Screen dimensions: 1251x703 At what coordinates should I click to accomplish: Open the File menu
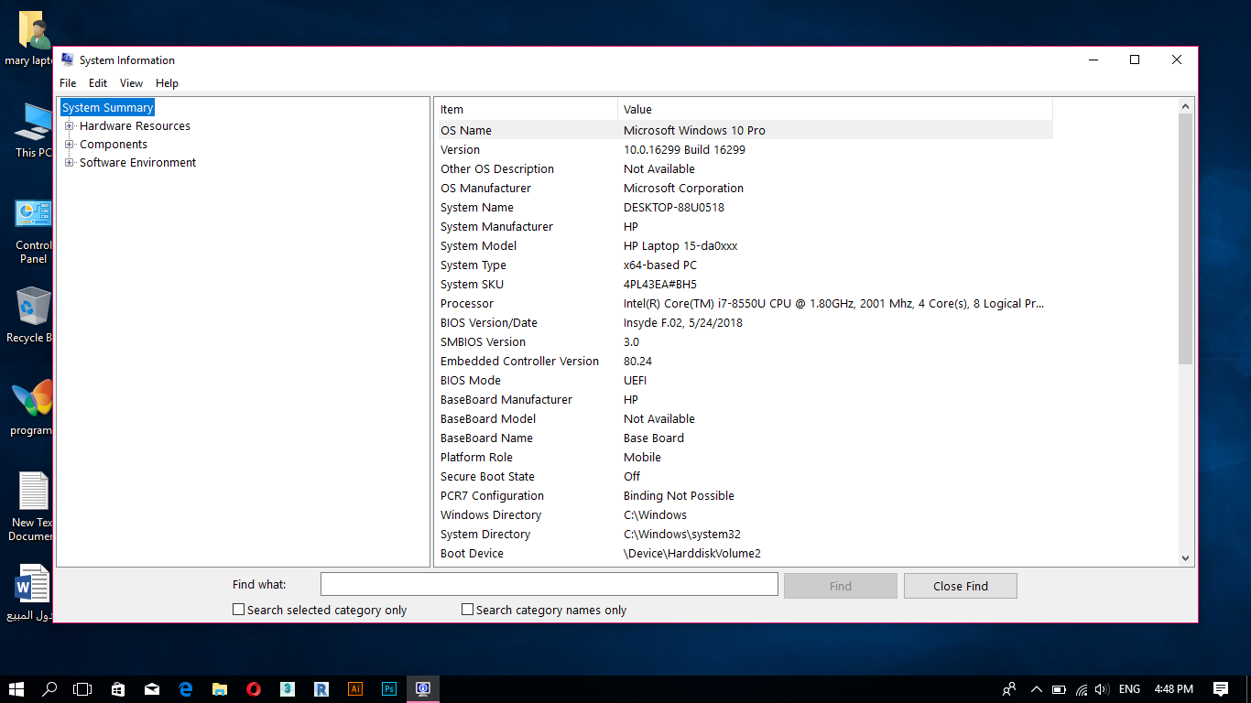click(x=68, y=83)
